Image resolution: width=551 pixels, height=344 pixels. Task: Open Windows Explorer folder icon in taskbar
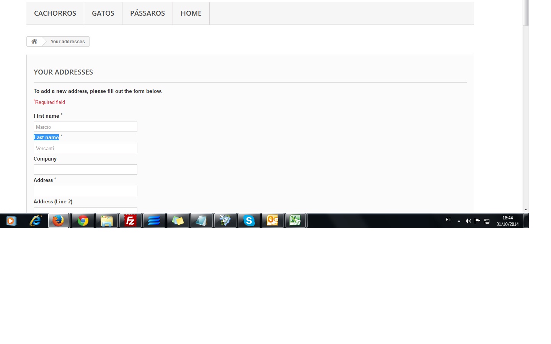pos(107,221)
